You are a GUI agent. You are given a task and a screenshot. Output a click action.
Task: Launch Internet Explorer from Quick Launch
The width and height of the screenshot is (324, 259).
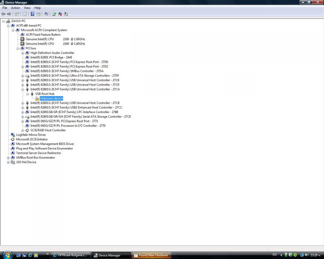coord(30,255)
